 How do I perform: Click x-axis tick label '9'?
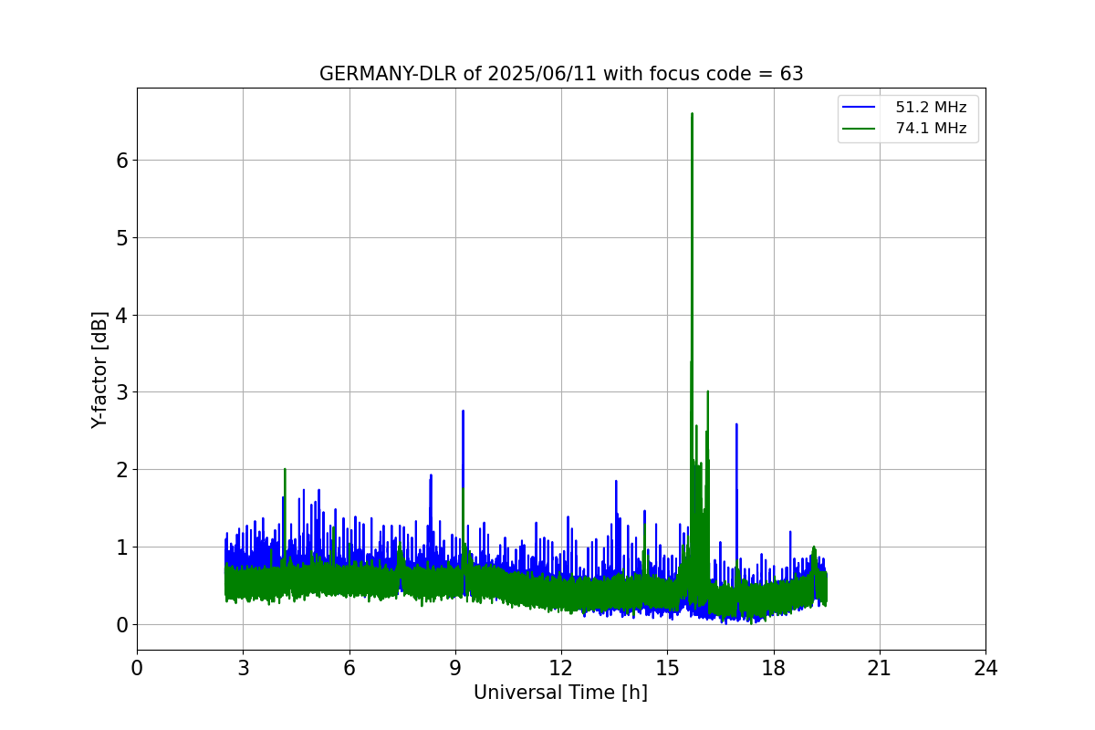(455, 668)
